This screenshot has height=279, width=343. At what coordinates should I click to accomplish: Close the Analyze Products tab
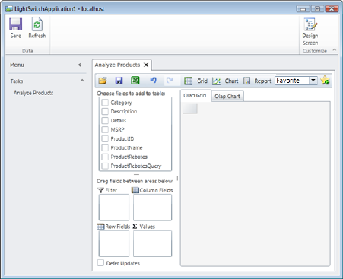(146, 65)
